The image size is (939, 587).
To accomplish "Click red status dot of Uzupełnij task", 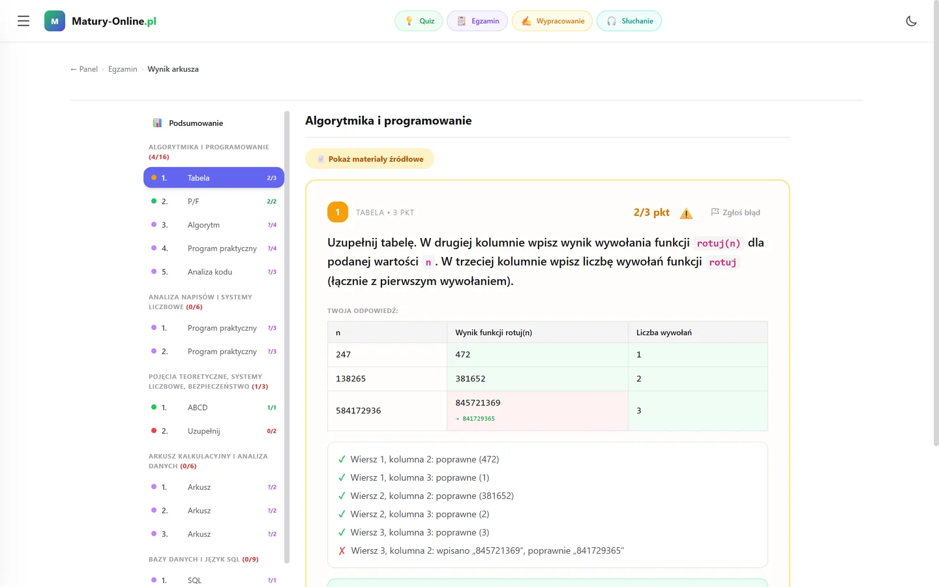I will (154, 430).
